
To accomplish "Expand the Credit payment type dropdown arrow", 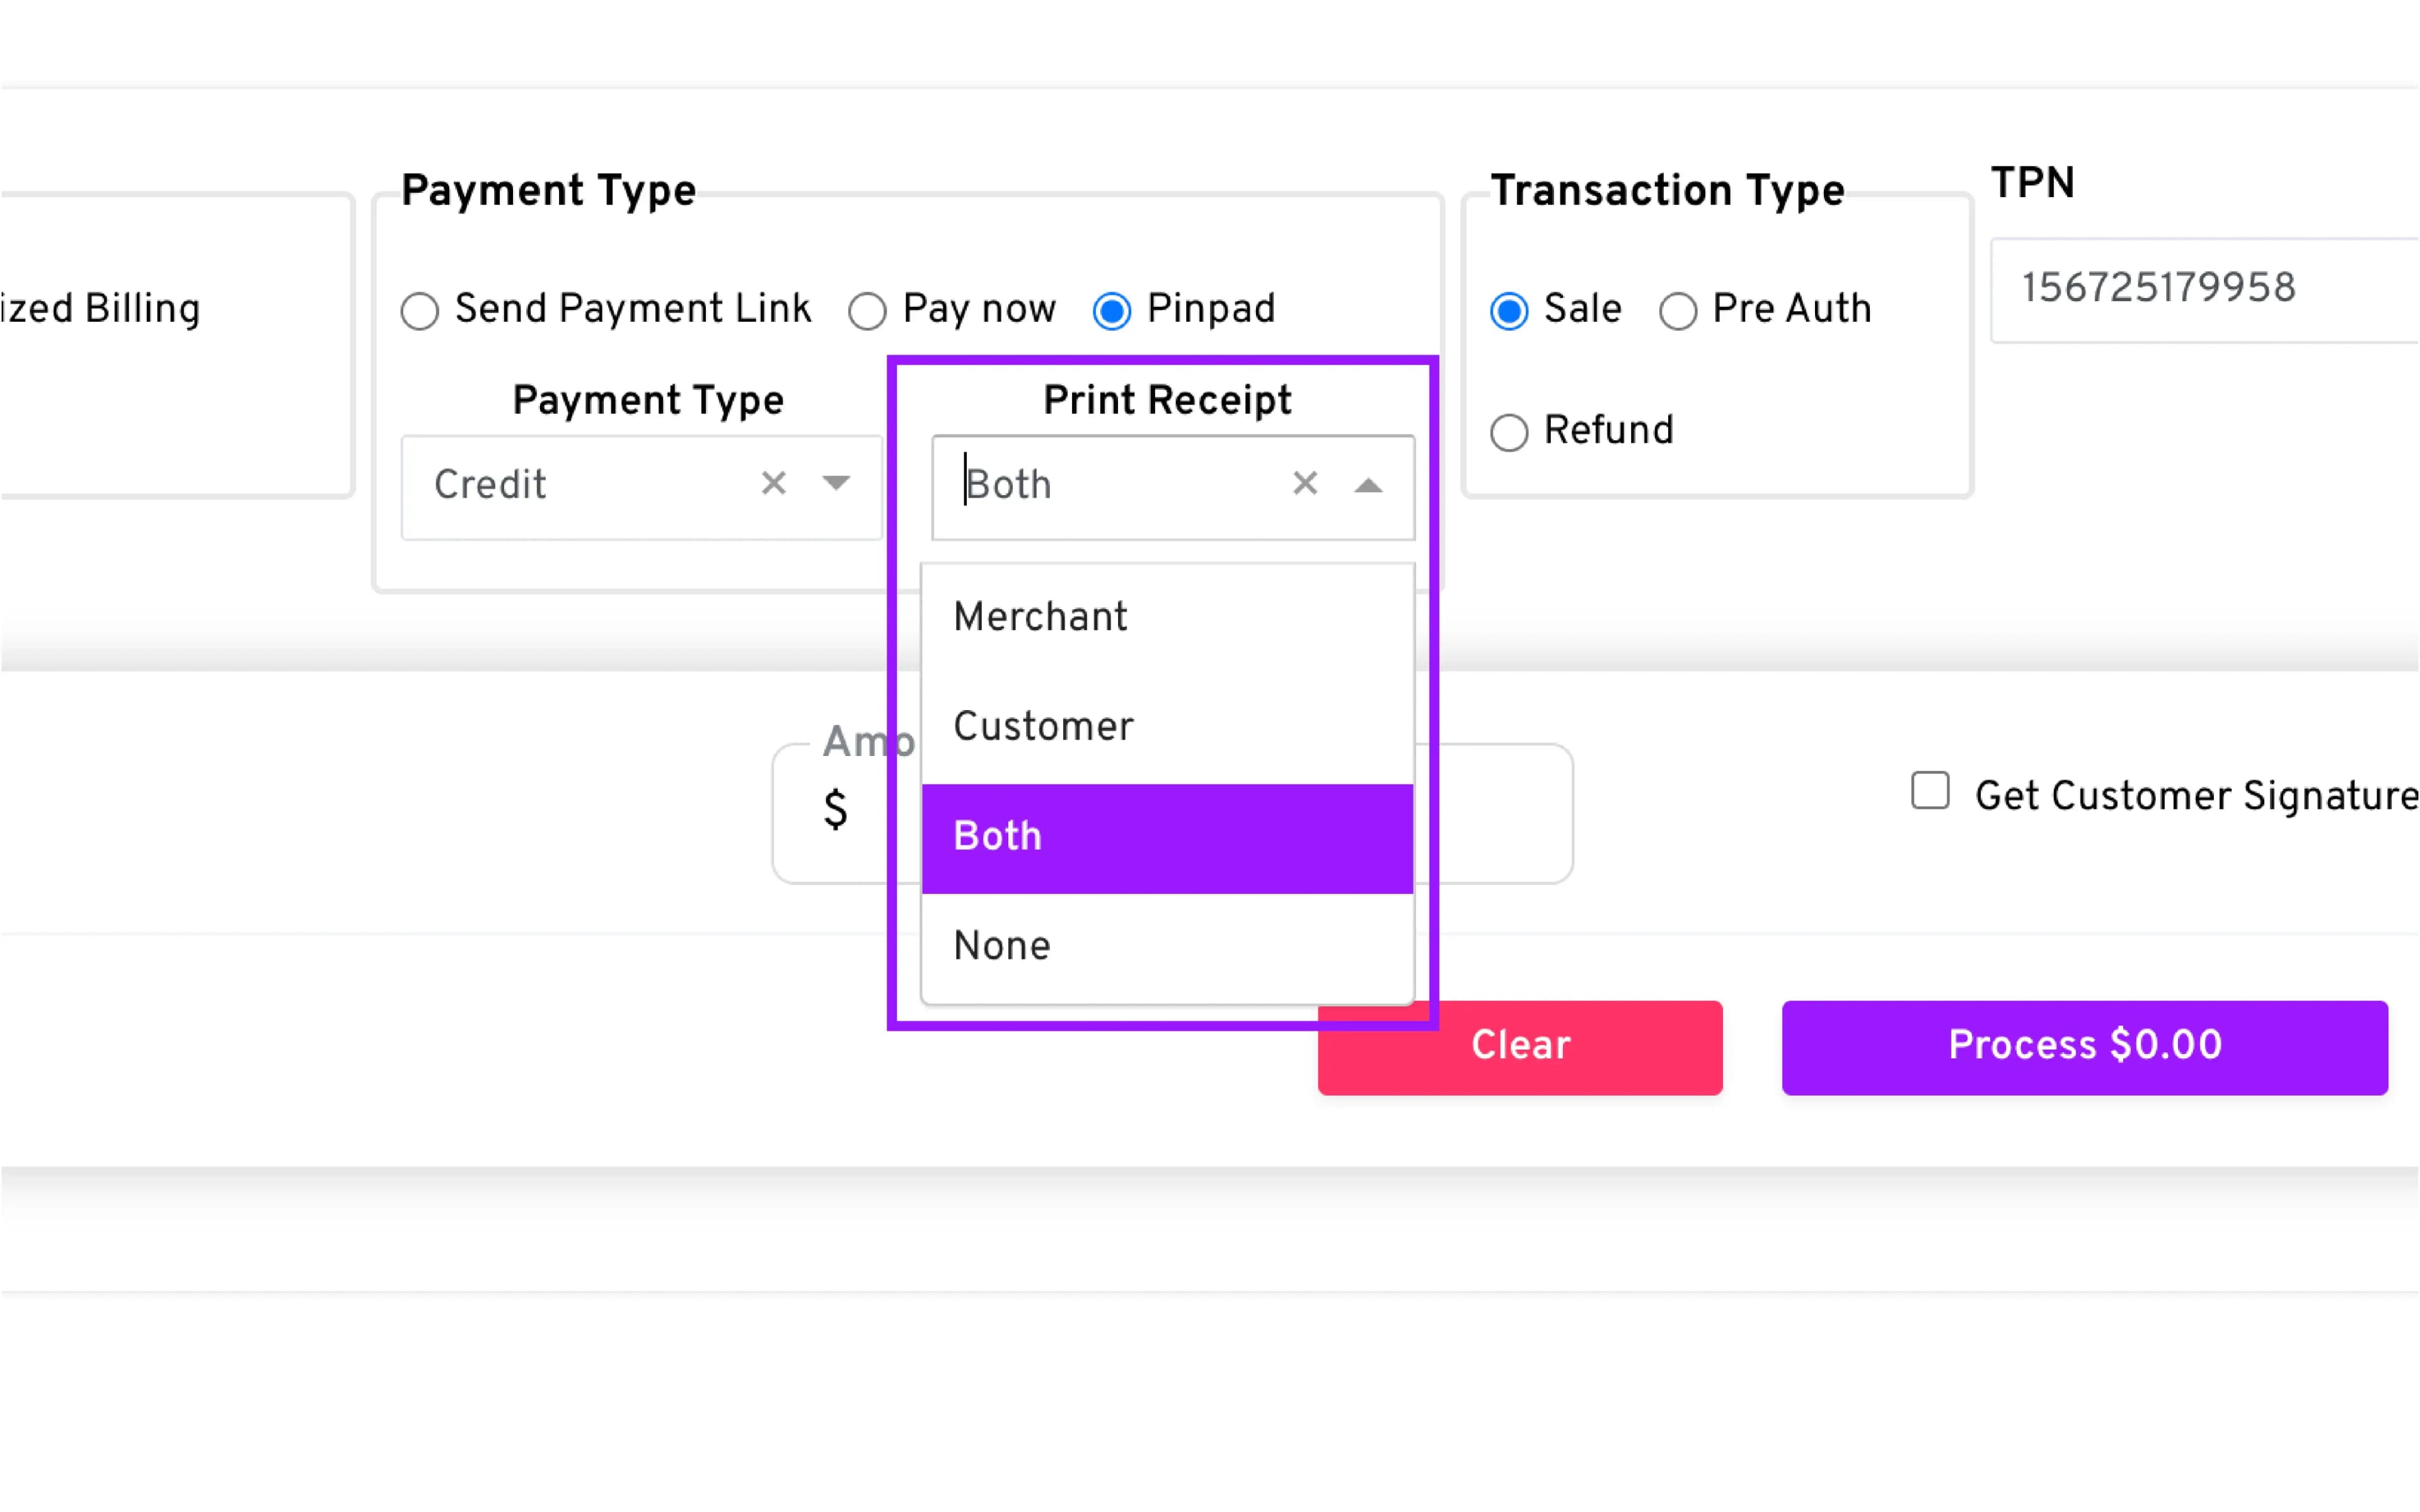I will (836, 484).
